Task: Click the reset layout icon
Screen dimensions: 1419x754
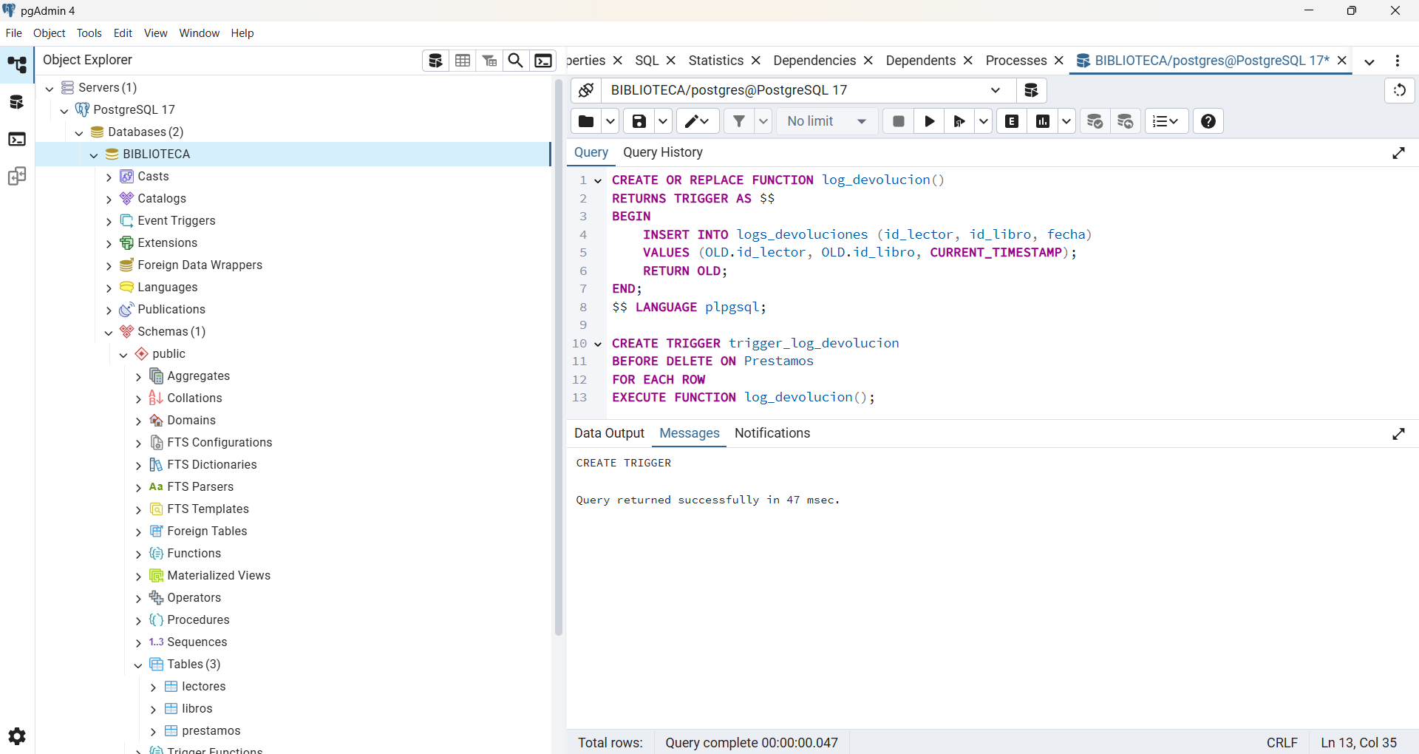Action: pos(1400,90)
